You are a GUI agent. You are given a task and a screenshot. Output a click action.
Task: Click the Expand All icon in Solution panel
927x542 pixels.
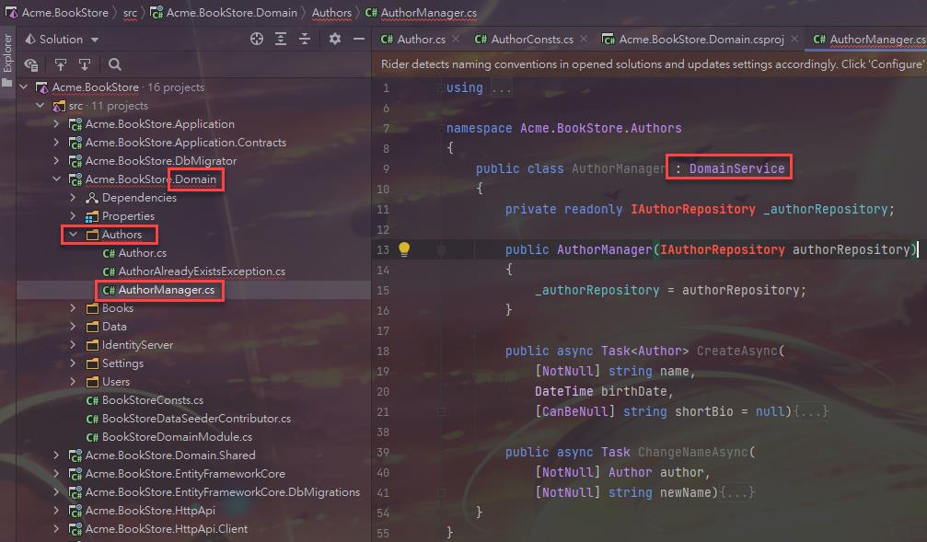tap(281, 40)
